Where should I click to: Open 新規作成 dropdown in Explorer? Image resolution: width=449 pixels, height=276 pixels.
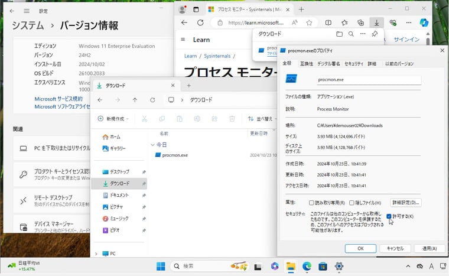pos(113,119)
